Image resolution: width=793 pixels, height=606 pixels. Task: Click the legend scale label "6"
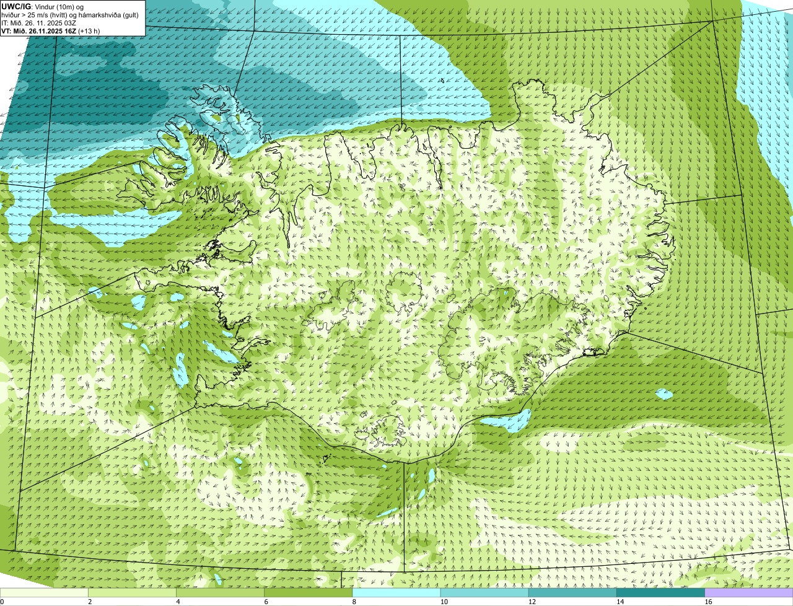[266, 602]
